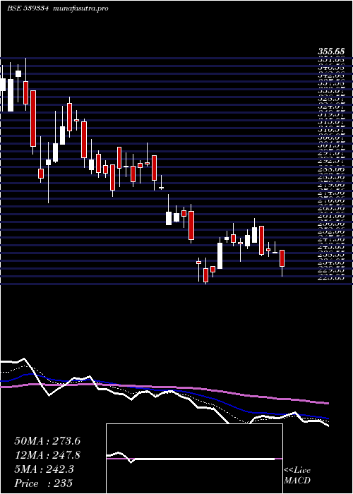Click the 50MA : 273.6 readout
The width and height of the screenshot is (353, 494).
point(47,441)
